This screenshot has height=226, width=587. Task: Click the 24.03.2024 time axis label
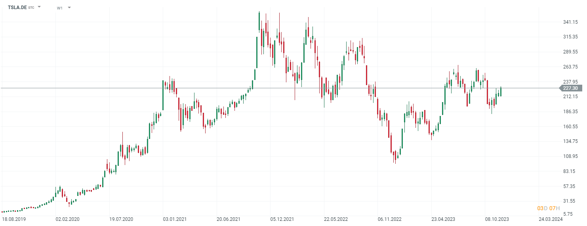551,219
